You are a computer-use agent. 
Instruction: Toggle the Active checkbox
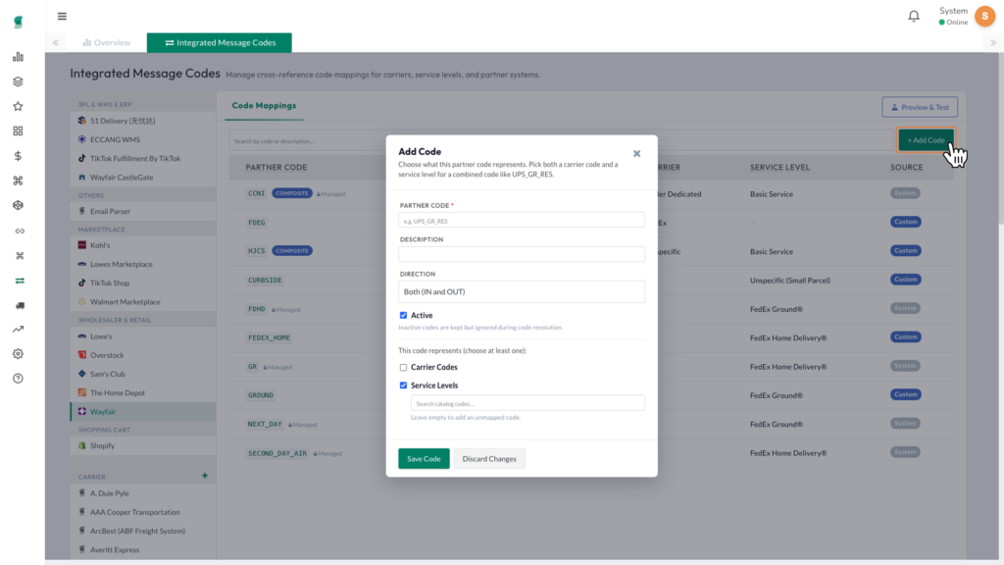coord(403,315)
